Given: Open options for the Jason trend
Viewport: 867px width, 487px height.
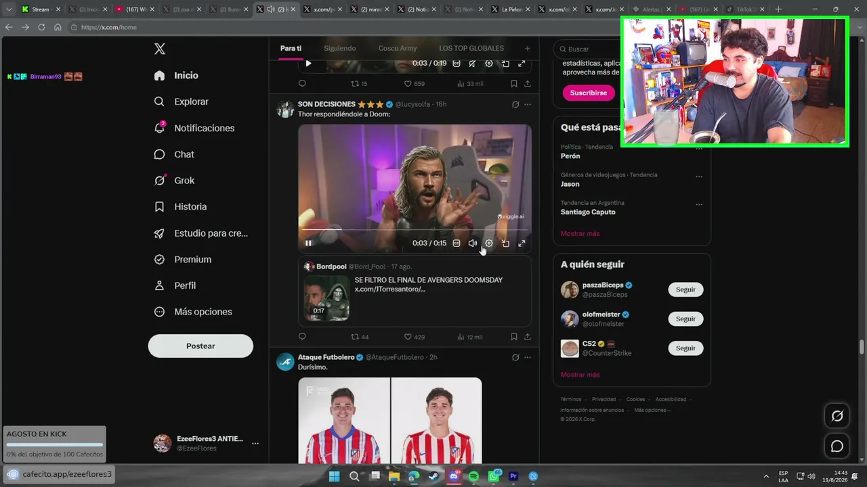Looking at the screenshot, I should (699, 177).
